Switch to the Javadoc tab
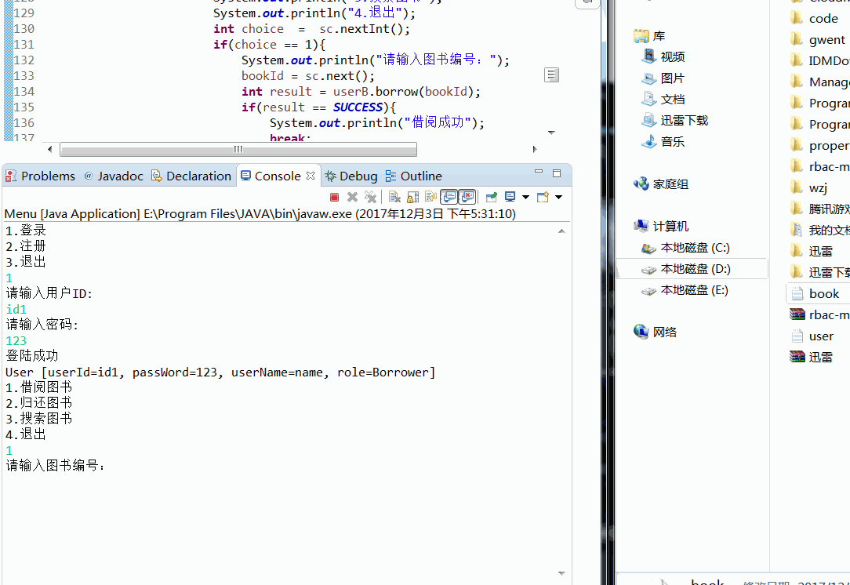 114,176
